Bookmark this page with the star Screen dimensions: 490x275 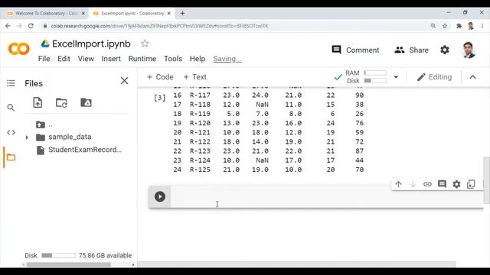click(x=445, y=26)
